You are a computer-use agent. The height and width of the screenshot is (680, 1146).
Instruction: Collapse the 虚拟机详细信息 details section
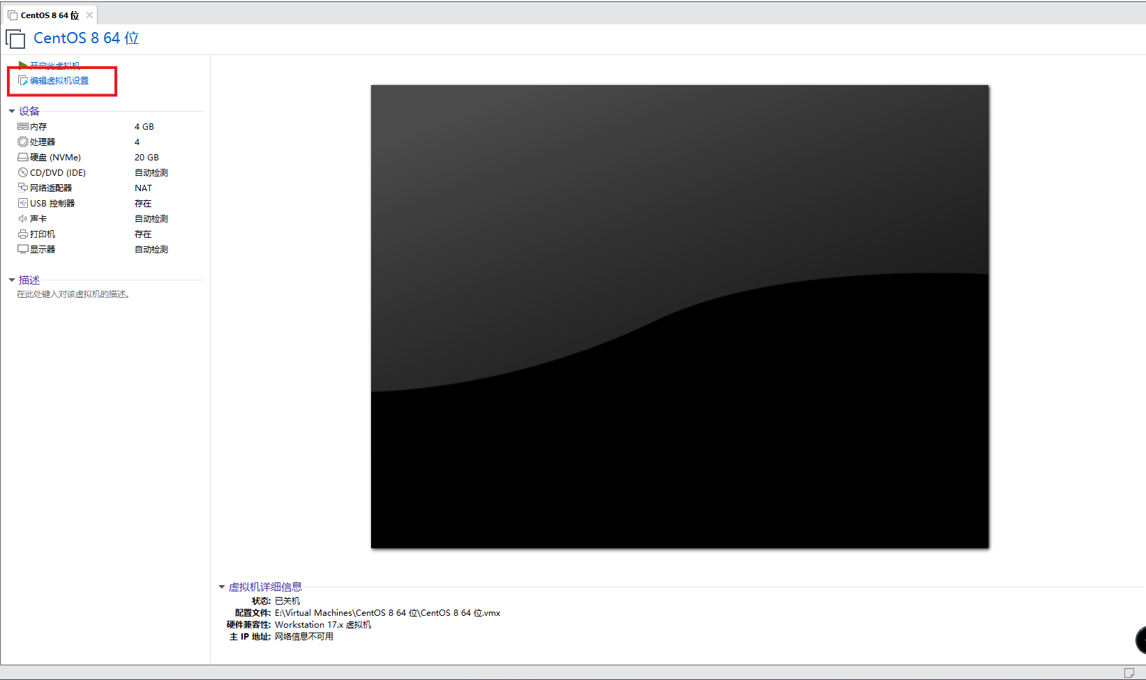click(x=222, y=587)
